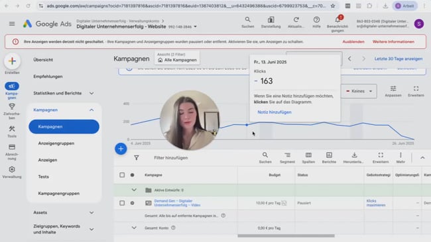
Task: Open the Abrechnung billing card icon
Action: click(12, 147)
